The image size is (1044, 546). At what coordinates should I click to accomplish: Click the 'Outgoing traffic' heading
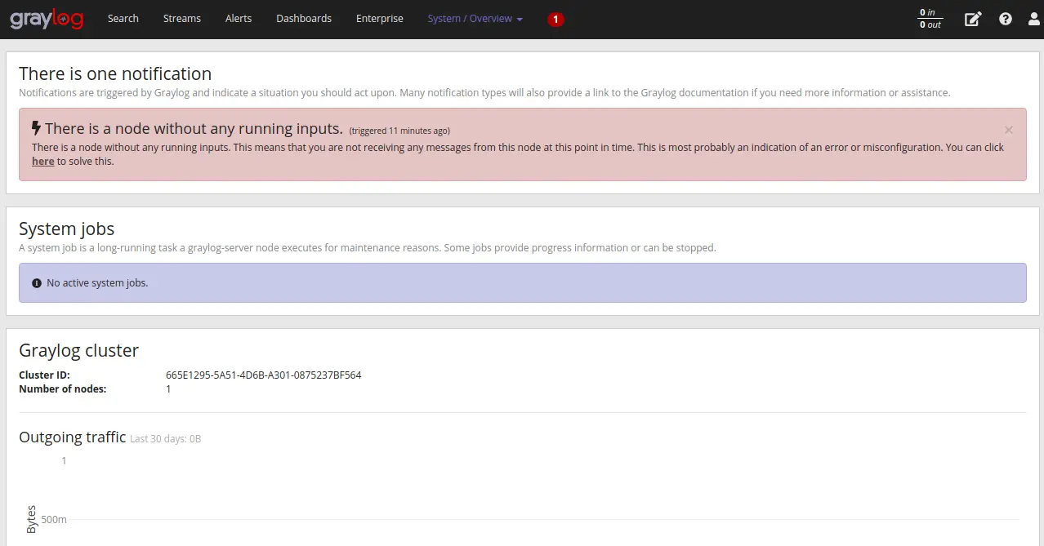pyautogui.click(x=73, y=437)
